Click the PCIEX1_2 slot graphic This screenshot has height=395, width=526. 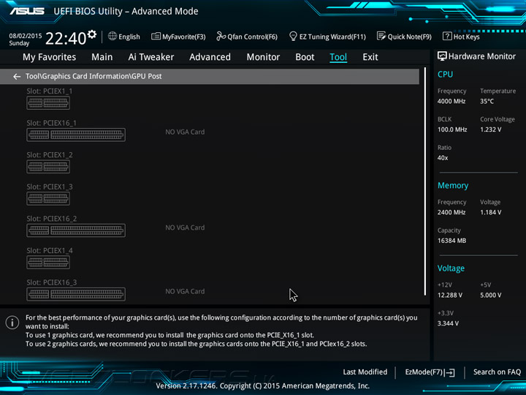point(48,167)
